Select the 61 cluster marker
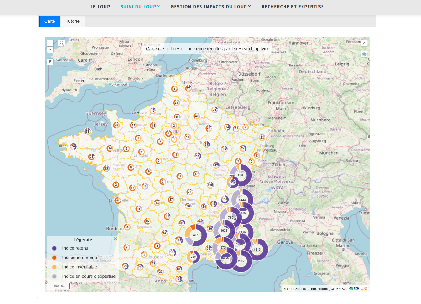421x304 pixels. point(125,266)
